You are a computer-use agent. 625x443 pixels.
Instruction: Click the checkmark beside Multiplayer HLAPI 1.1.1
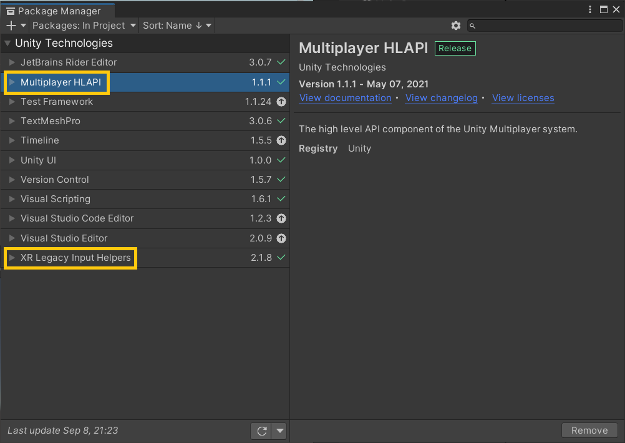tap(281, 82)
